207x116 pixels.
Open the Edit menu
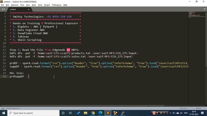pyautogui.click(x=7, y=5)
